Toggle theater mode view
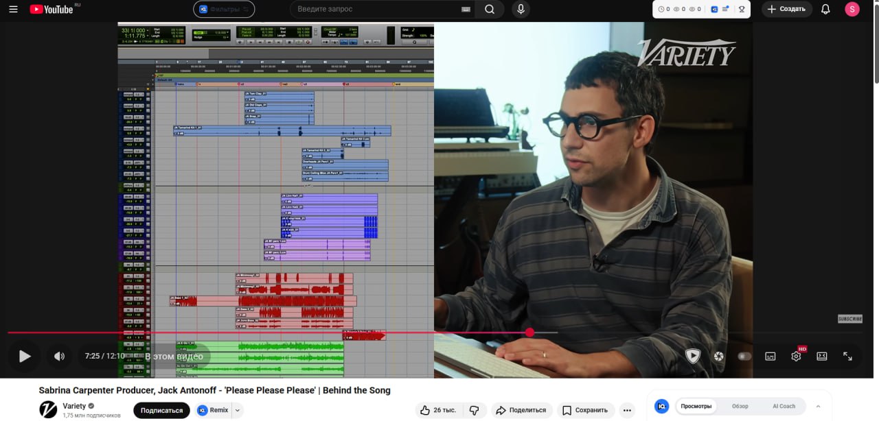The width and height of the screenshot is (879, 421). [822, 356]
